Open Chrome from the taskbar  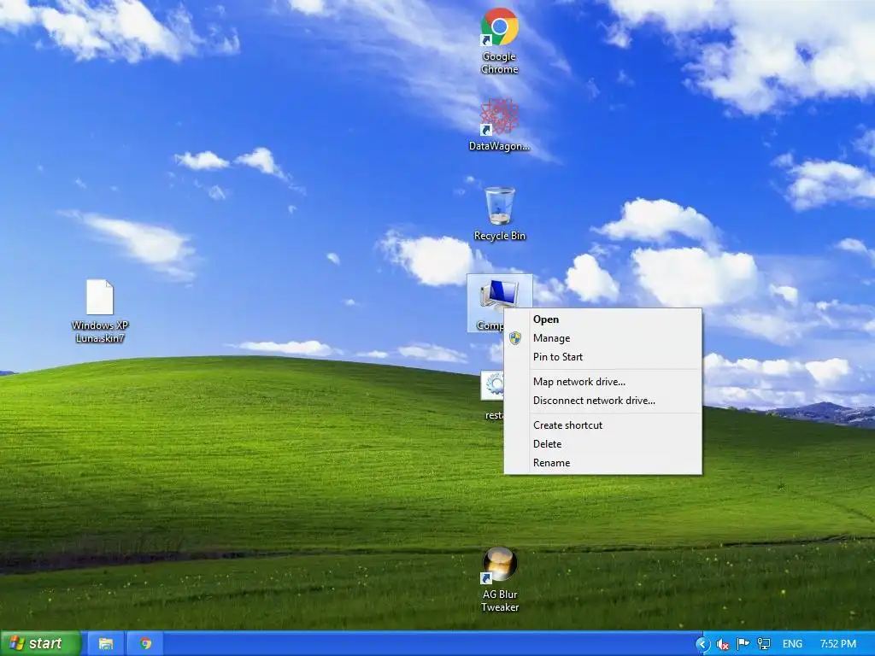[145, 644]
